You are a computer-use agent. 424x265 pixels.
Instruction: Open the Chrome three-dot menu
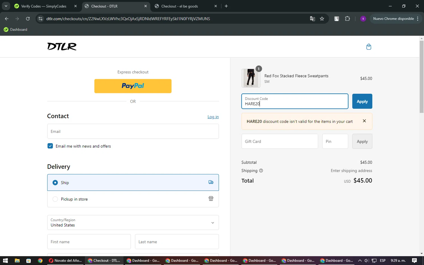click(417, 19)
